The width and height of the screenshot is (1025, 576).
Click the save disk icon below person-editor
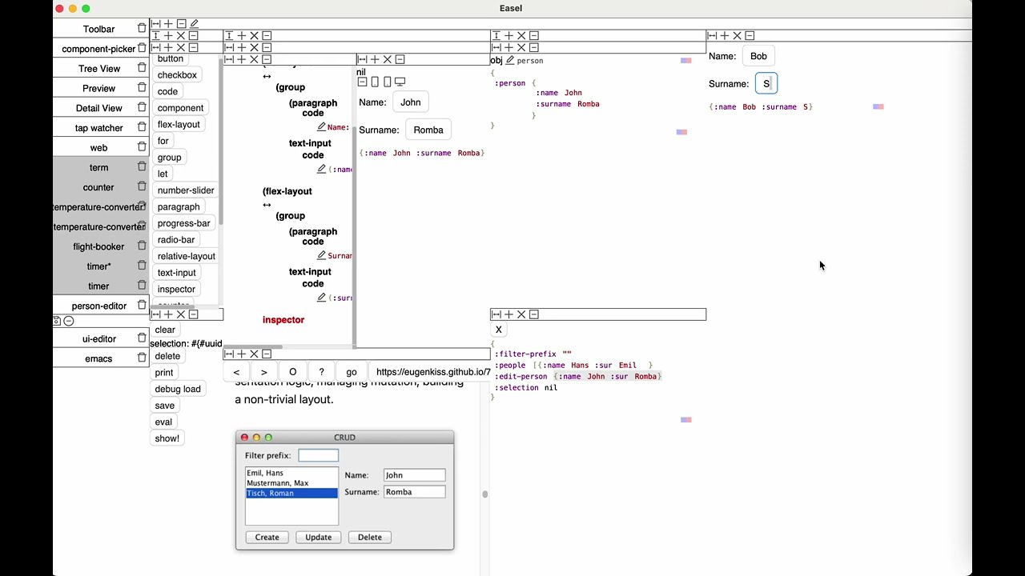coord(57,321)
